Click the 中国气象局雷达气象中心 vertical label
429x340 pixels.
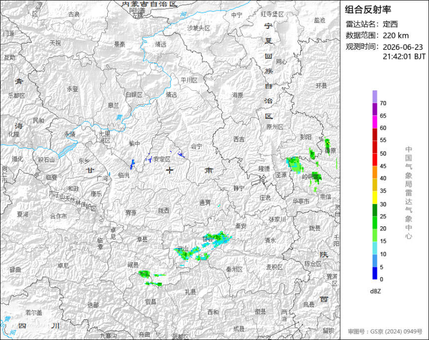pos(409,192)
